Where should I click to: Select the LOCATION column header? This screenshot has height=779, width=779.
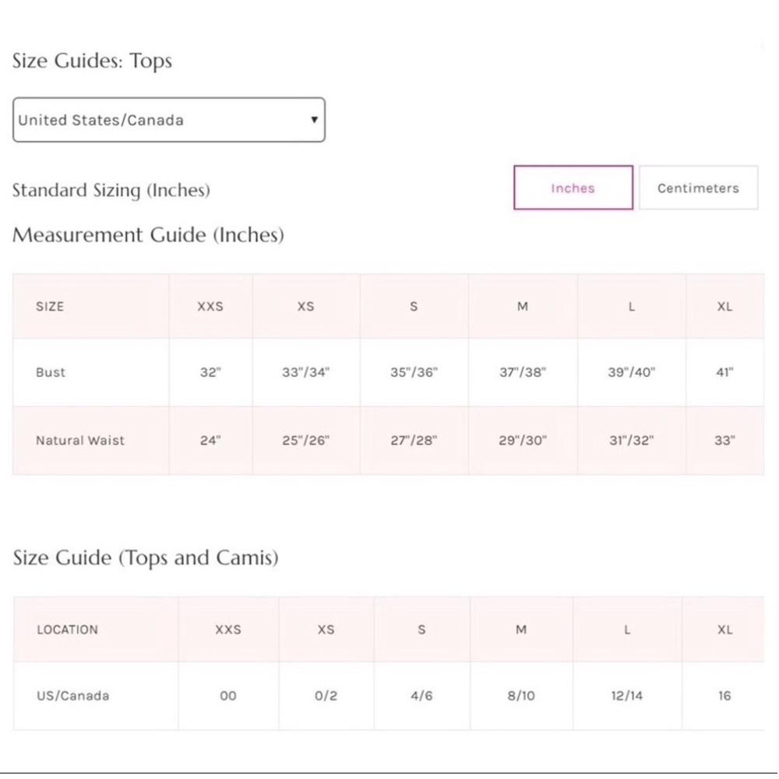(67, 629)
